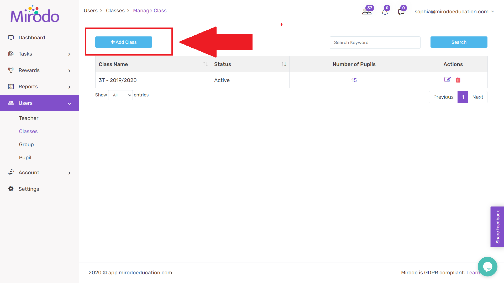Screen dimensions: 504x283
Task: Open the live chat bubble widget
Action: [x=487, y=266]
